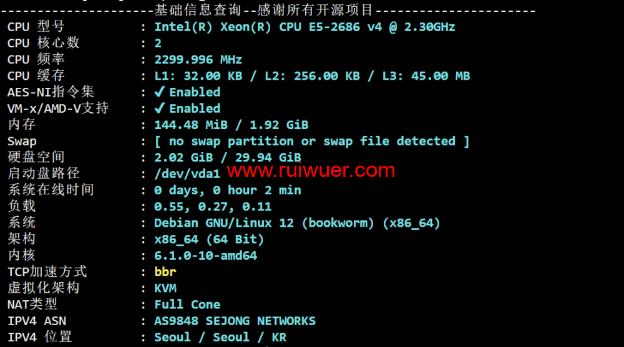Click the CPU cache L1 L2 L3 line

[312, 76]
